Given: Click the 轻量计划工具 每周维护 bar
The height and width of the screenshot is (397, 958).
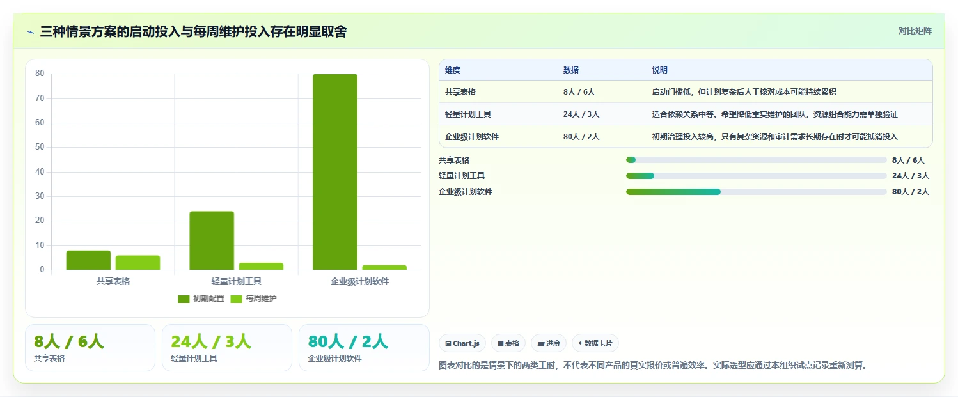Looking at the screenshot, I should 261,267.
